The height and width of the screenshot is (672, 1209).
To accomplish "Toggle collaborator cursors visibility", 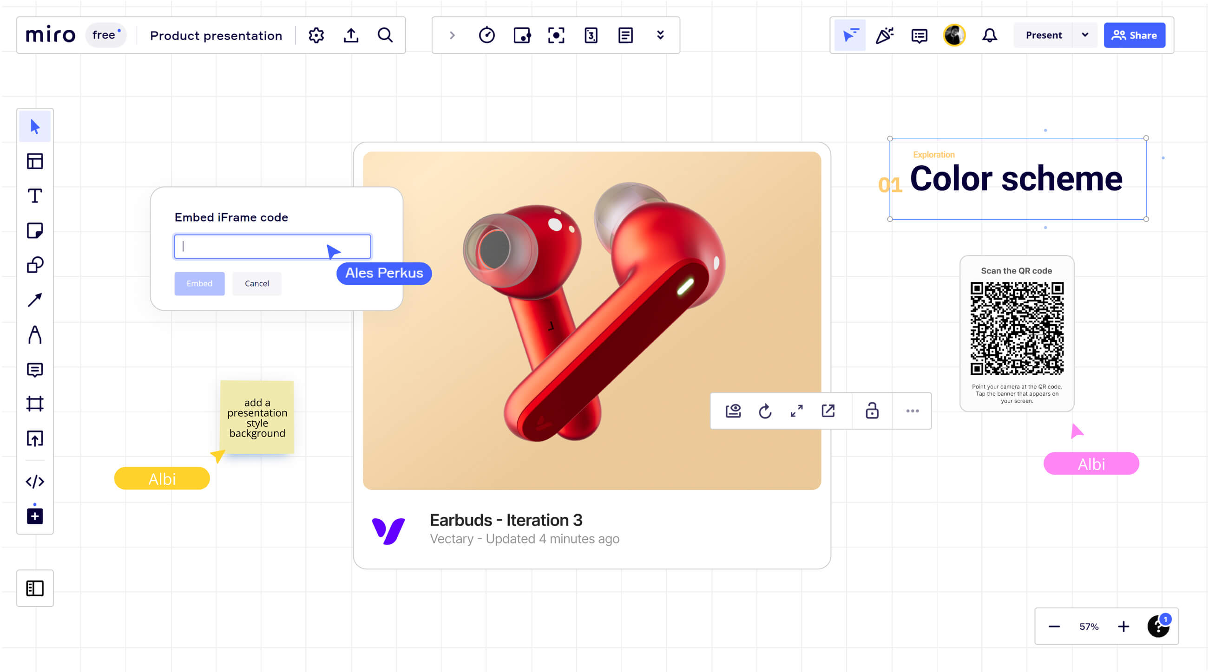I will pos(850,35).
